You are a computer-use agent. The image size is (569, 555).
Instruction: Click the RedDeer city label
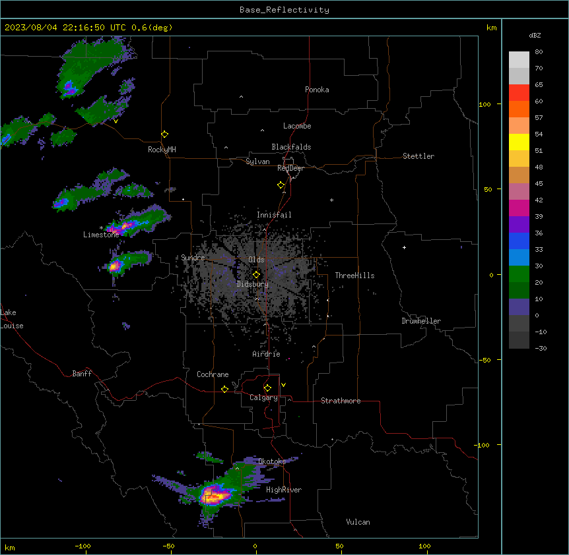290,168
